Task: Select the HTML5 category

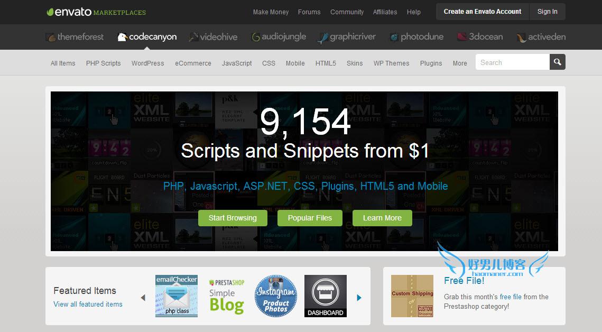Action: pos(326,63)
